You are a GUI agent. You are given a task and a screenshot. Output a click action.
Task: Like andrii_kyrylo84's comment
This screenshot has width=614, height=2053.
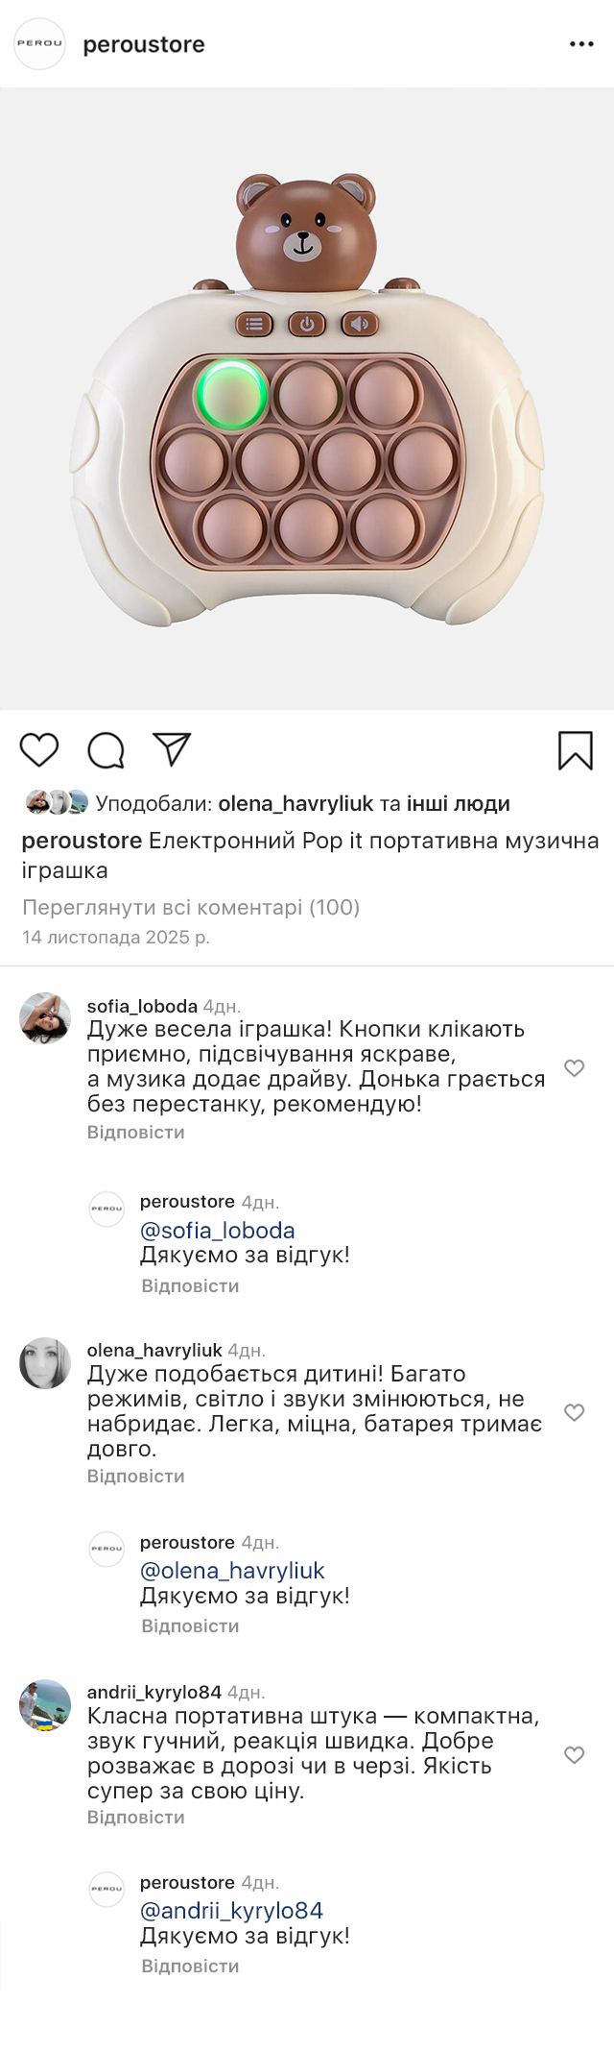(574, 1754)
